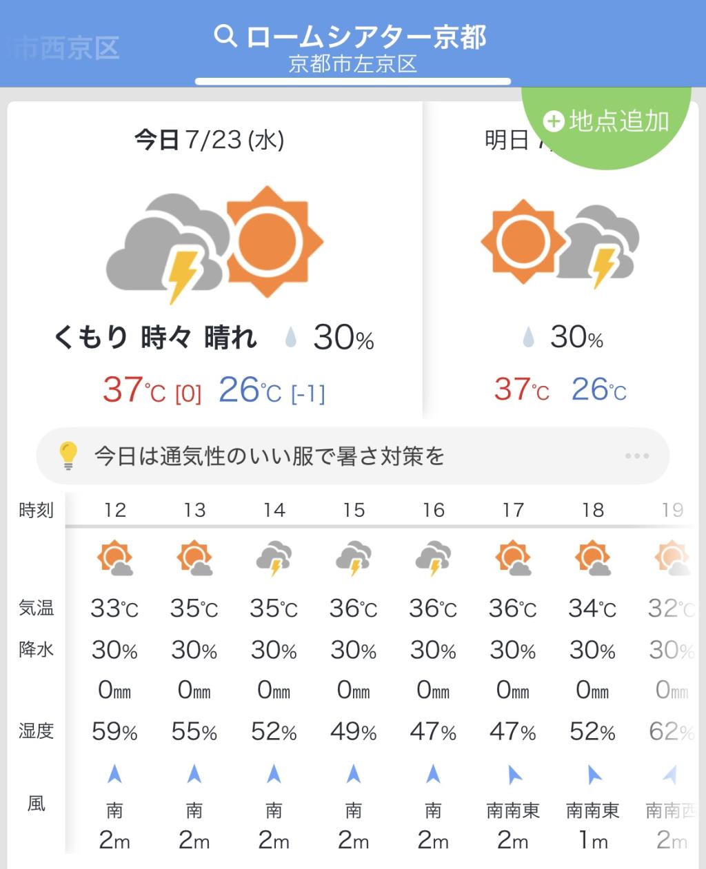
Task: Select the ロームシアター京都 location title
Action: [366, 37]
